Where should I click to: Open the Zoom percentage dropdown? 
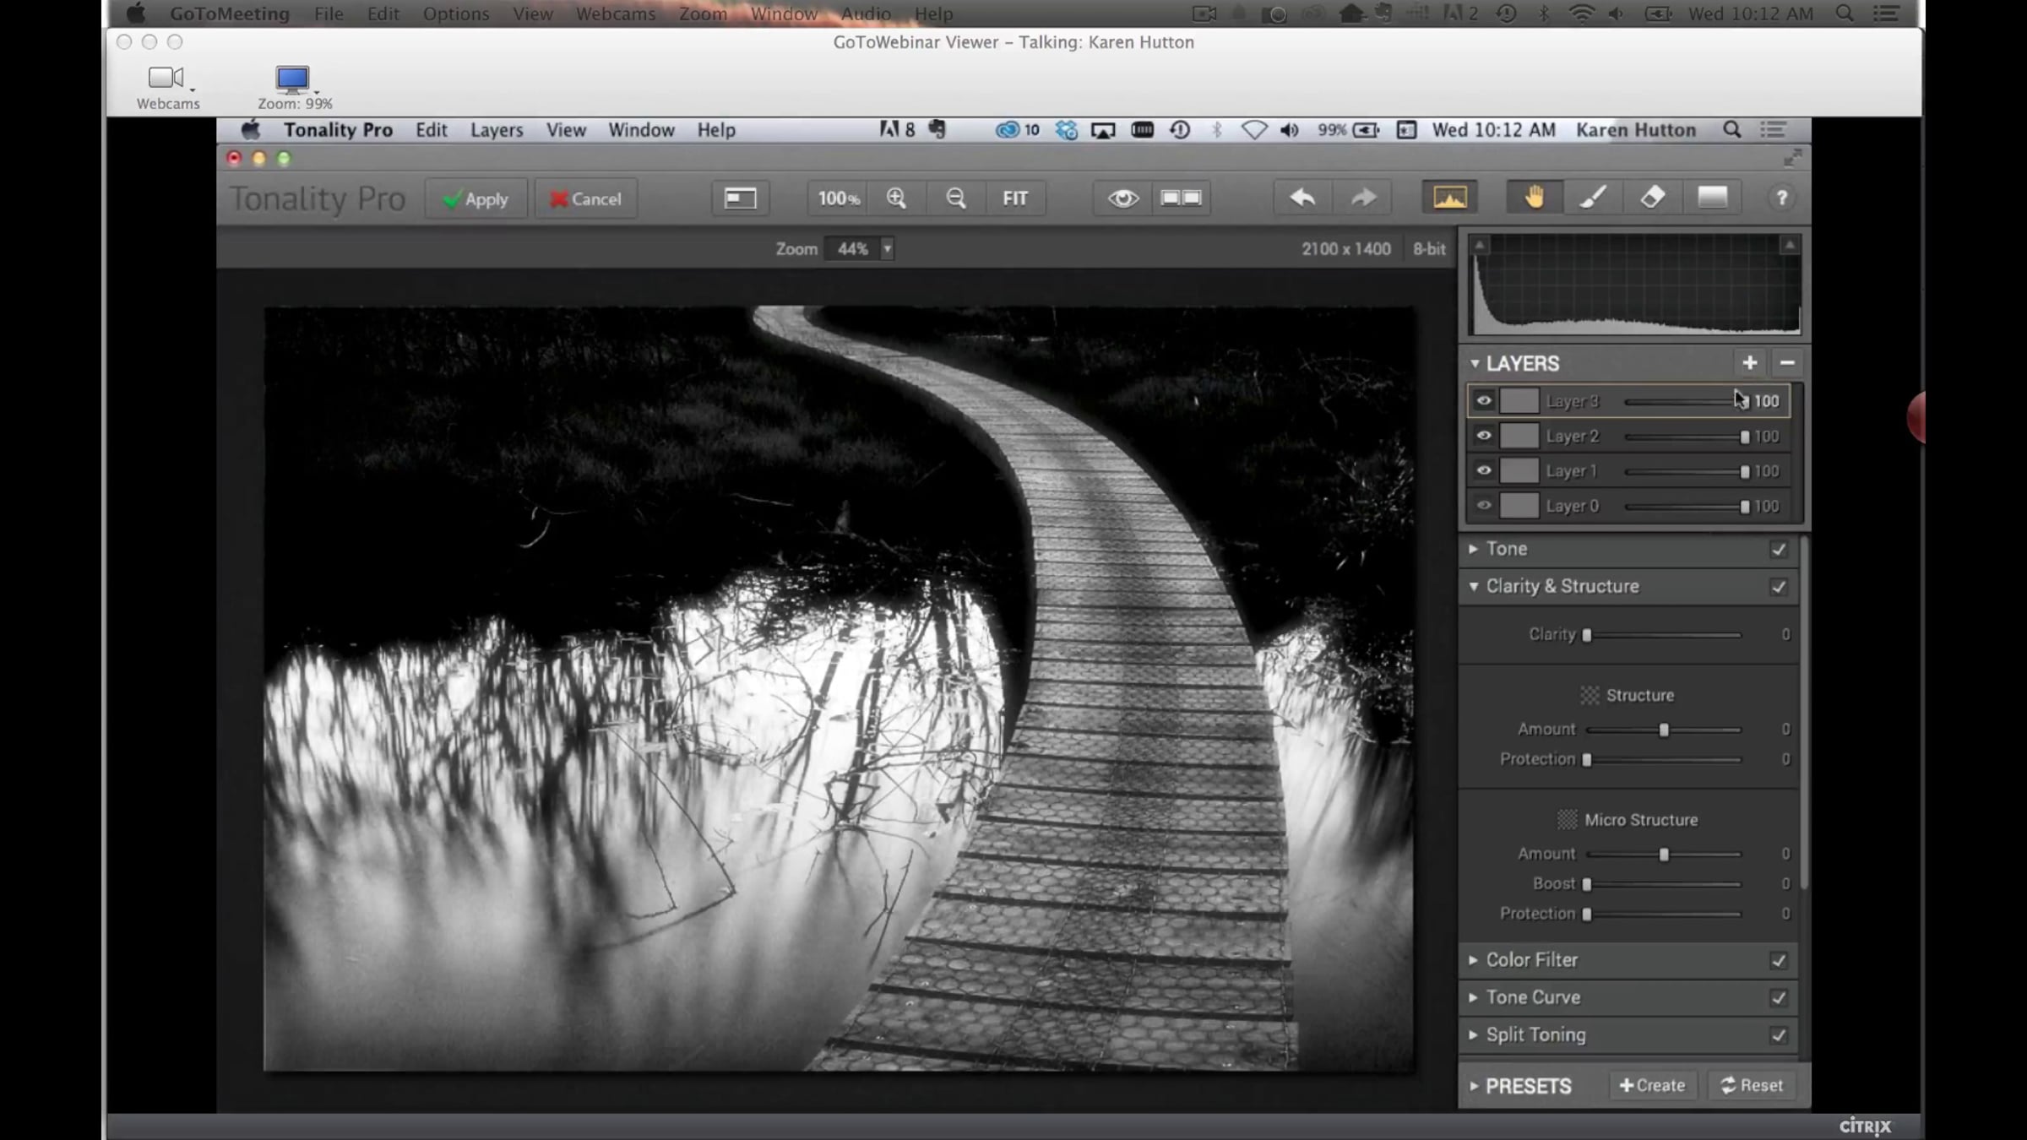pos(887,249)
